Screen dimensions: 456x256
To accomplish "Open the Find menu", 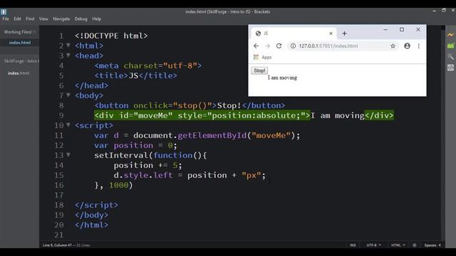I will (x=30, y=19).
